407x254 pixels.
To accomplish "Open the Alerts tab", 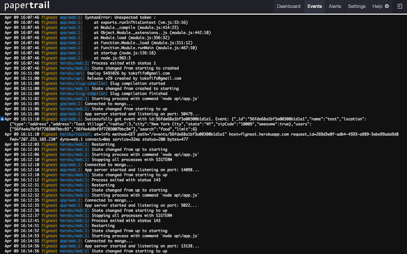I will (335, 6).
